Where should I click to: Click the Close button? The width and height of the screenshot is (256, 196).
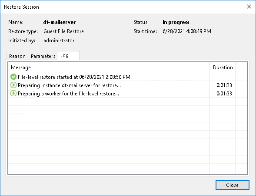click(233, 185)
